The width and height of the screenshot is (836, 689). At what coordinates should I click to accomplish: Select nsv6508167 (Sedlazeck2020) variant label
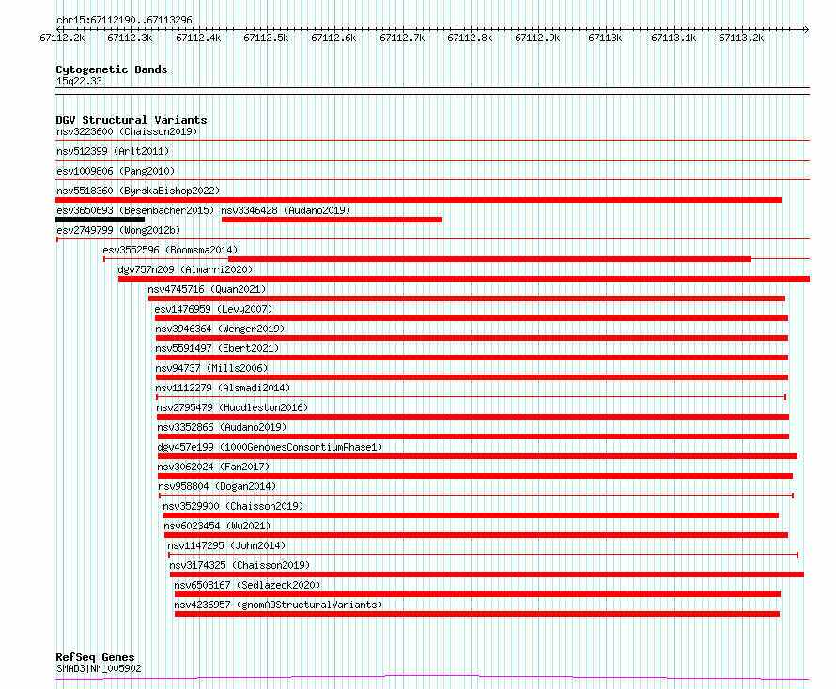(x=247, y=585)
